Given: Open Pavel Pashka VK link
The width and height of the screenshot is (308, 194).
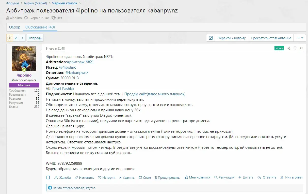Looking at the screenshot, I should click(x=63, y=89).
